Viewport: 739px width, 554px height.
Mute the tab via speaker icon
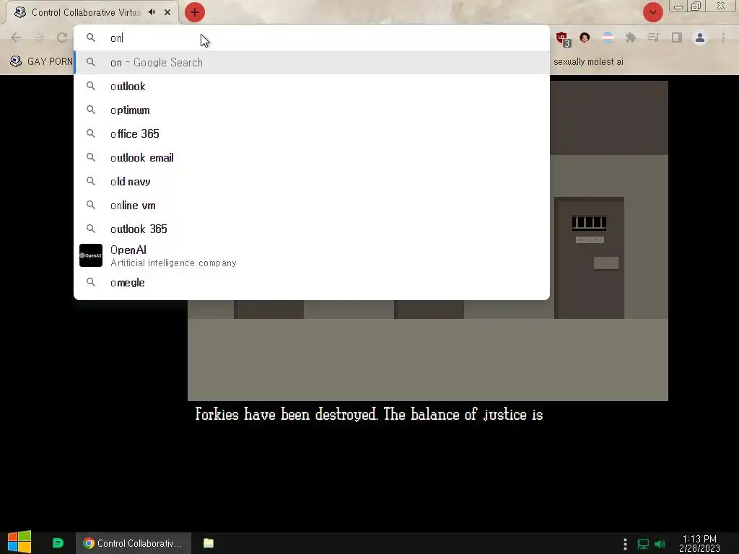tap(152, 12)
